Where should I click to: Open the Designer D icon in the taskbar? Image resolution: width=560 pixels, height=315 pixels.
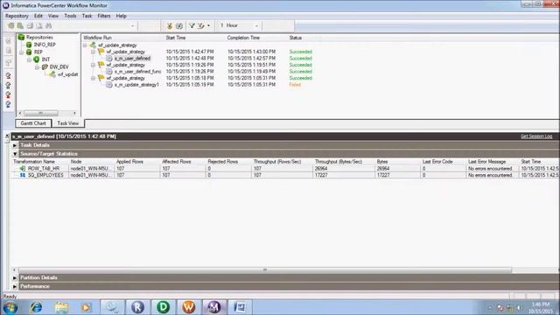164,307
